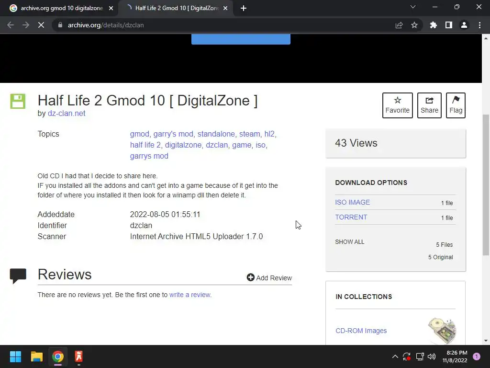Open the dz-clan.net creator link
This screenshot has height=368, width=490.
point(66,113)
